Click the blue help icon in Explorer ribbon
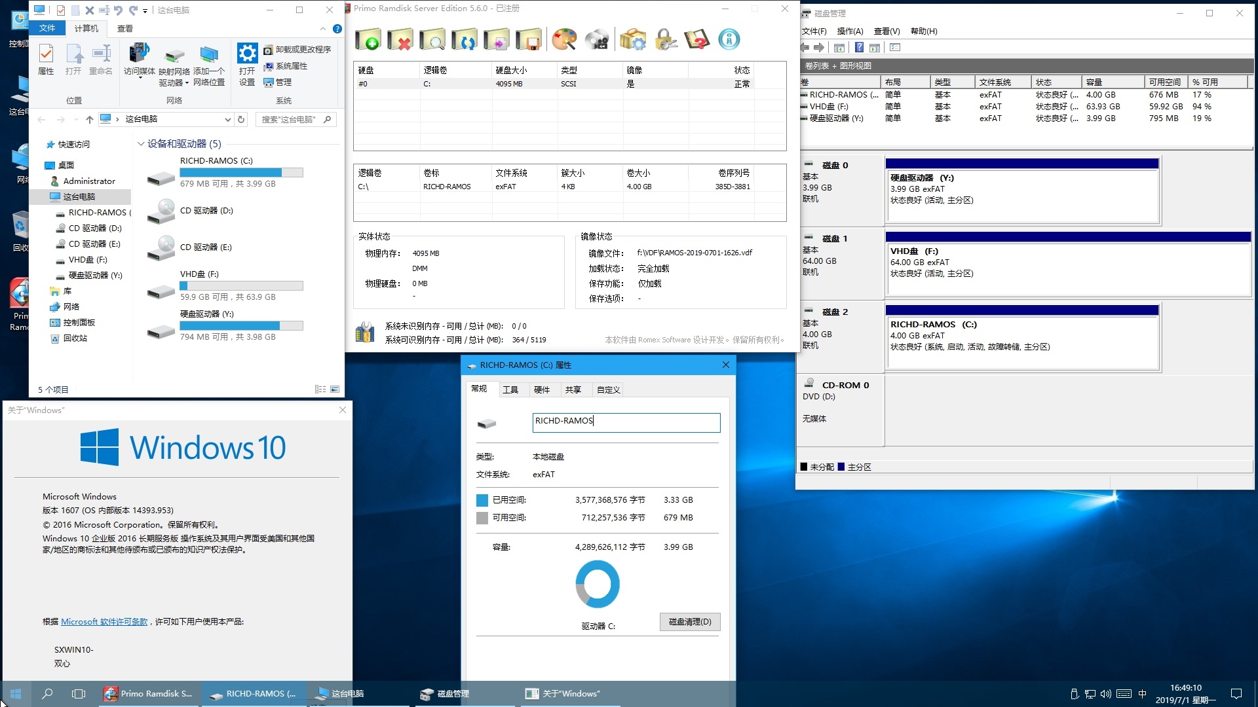The image size is (1258, 707). [x=337, y=29]
